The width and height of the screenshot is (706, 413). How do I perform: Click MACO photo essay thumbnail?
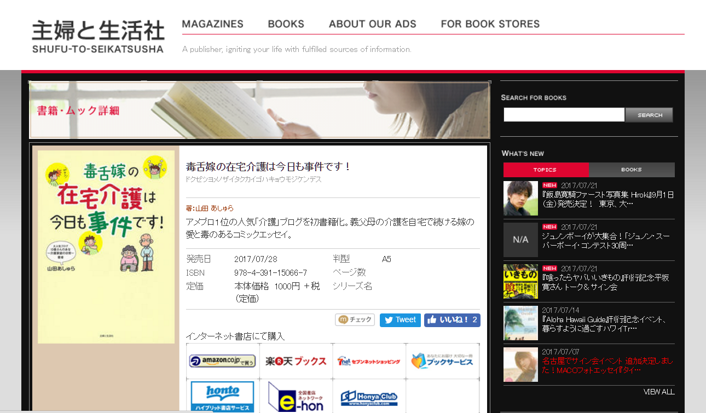520,364
